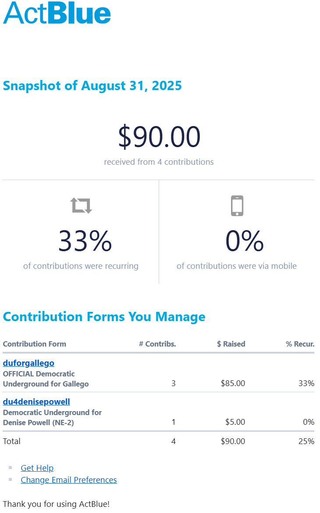This screenshot has height=513, width=320.
Task: Click the mobile phone icon
Action: point(237,206)
